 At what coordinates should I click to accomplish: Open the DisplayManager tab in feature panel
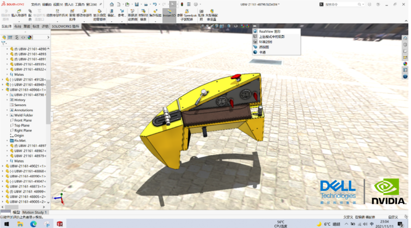pyautogui.click(x=30, y=37)
